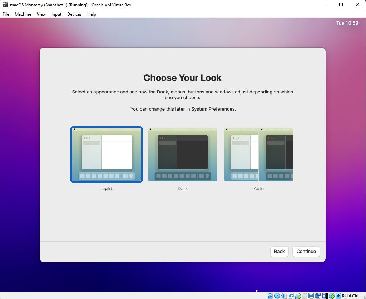The image size is (366, 299).
Task: Open the Help menu
Action: click(91, 14)
